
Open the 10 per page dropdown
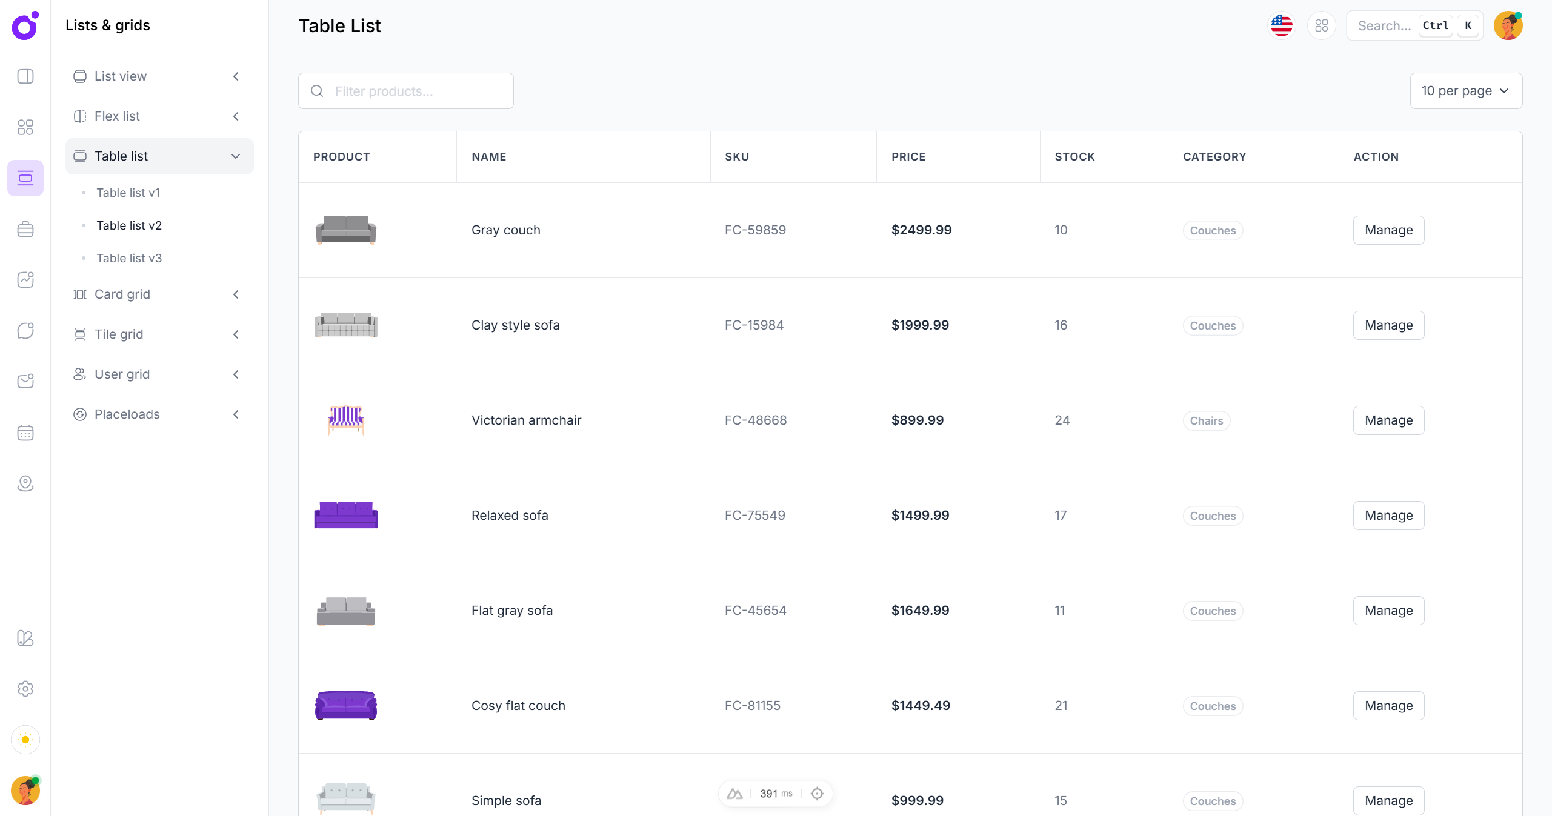(1465, 91)
